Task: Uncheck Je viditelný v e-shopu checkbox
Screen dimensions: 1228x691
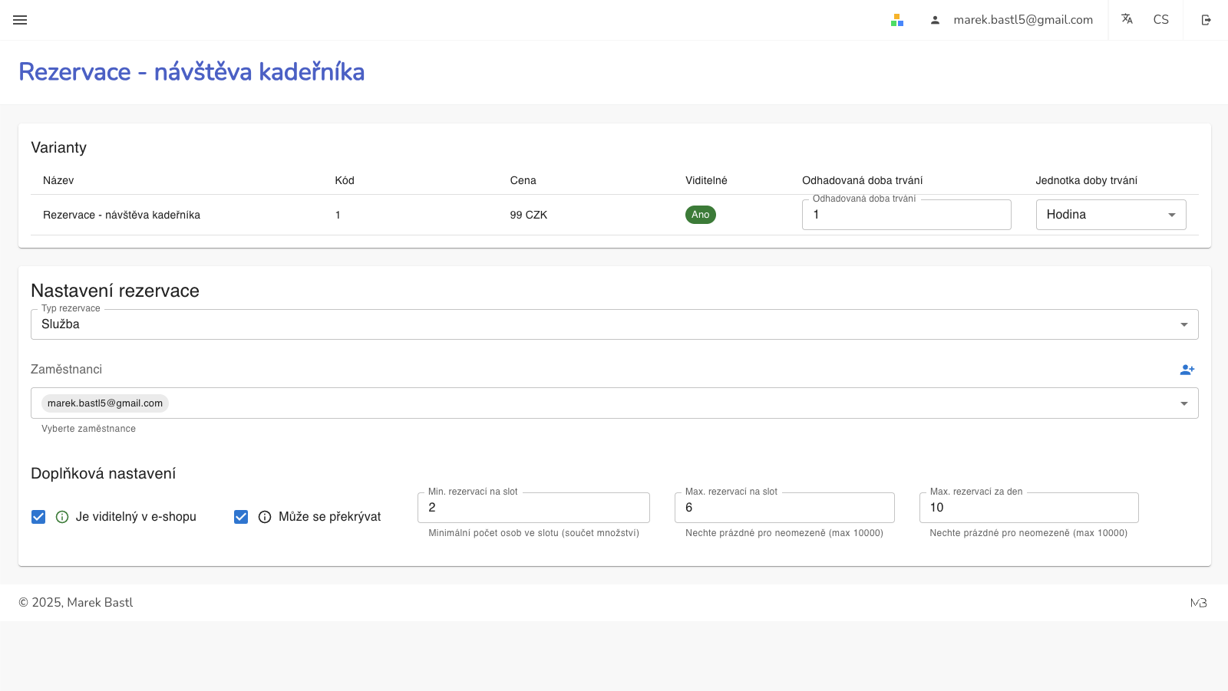Action: [x=38, y=517]
